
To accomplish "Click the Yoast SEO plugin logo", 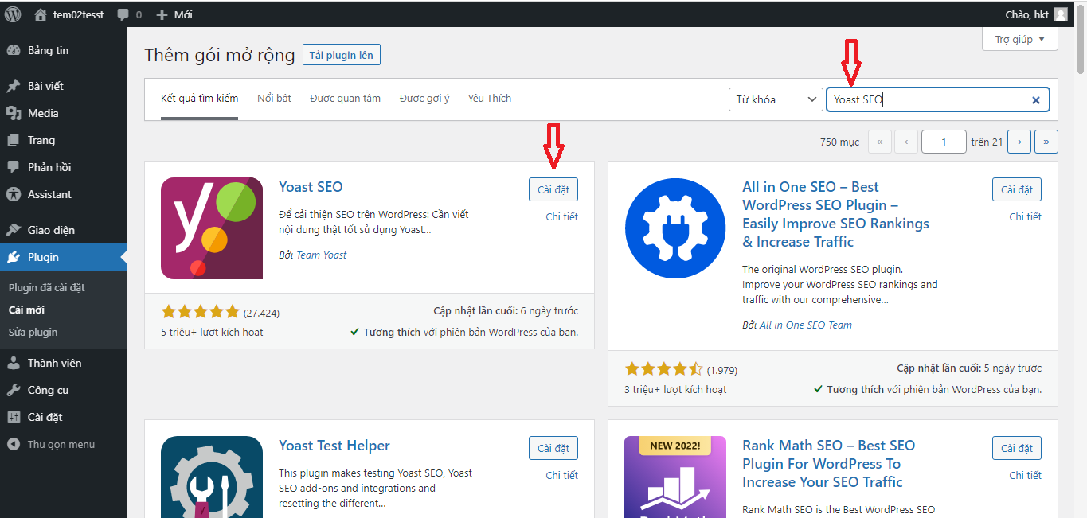I will [211, 228].
